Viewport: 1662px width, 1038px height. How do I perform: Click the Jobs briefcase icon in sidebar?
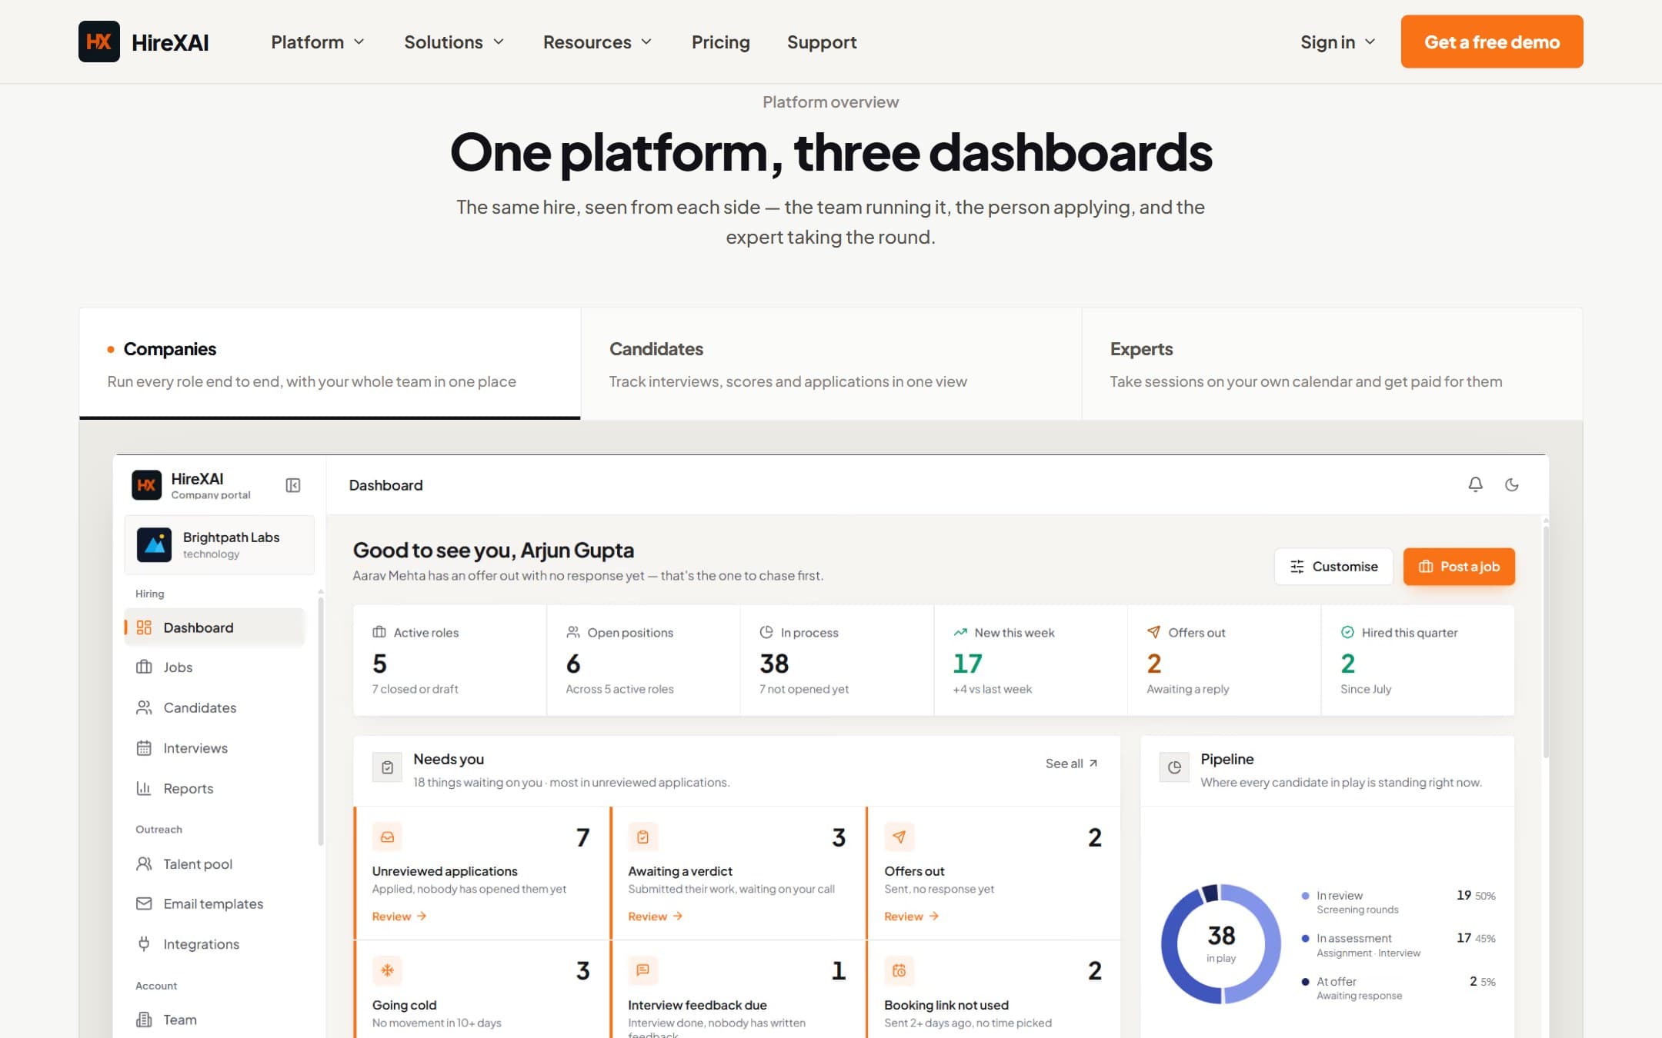[144, 667]
